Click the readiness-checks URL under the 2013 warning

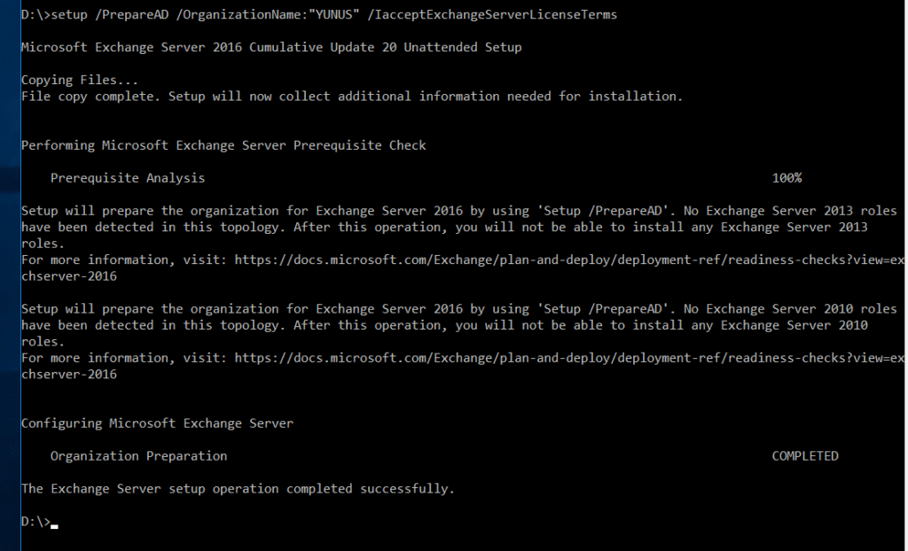pyautogui.click(x=569, y=260)
